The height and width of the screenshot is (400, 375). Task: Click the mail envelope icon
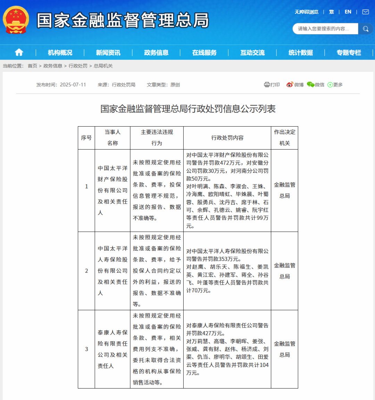pyautogui.click(x=366, y=12)
